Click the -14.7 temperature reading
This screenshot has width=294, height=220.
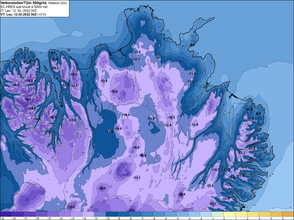tap(213, 204)
